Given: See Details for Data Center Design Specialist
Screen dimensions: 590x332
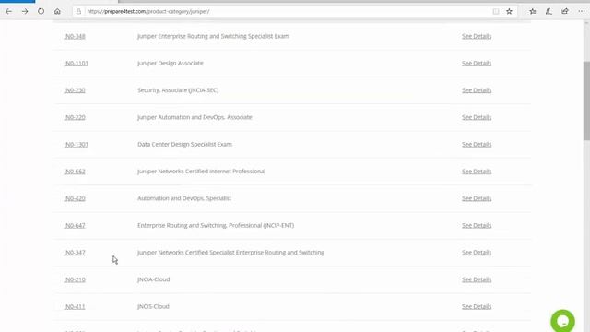Looking at the screenshot, I should click(477, 145).
